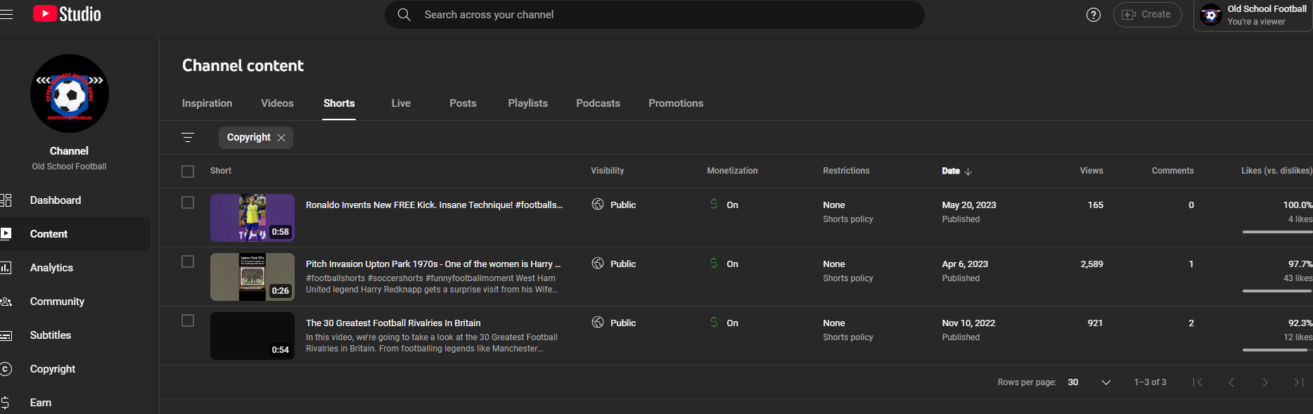This screenshot has width=1313, height=414.
Task: Open the Pitch Invasion short thumbnail
Action: [252, 277]
